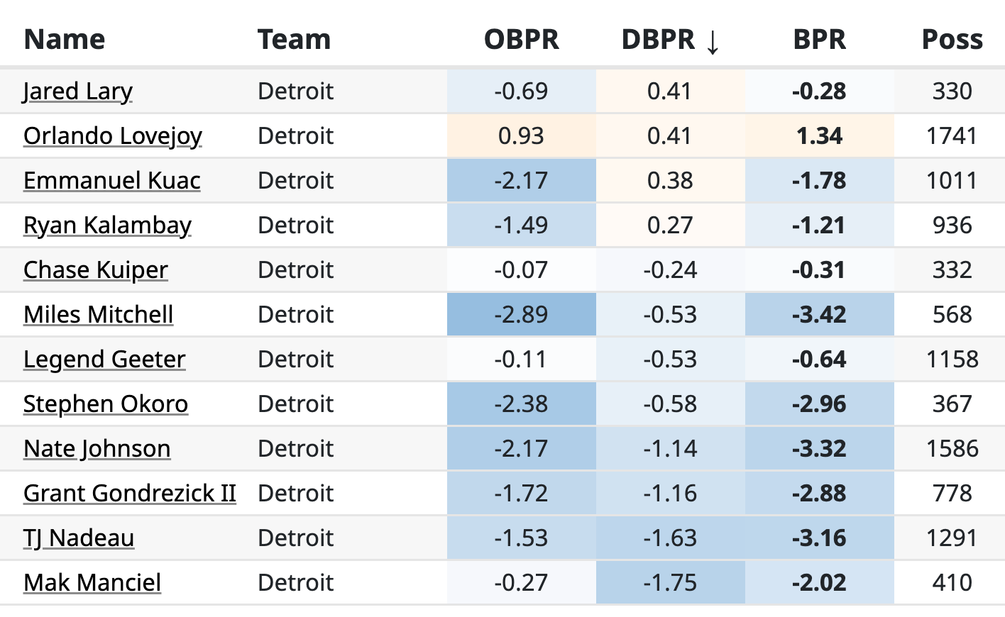The height and width of the screenshot is (617, 1005).
Task: Sort by OBPR column header
Action: 521,40
